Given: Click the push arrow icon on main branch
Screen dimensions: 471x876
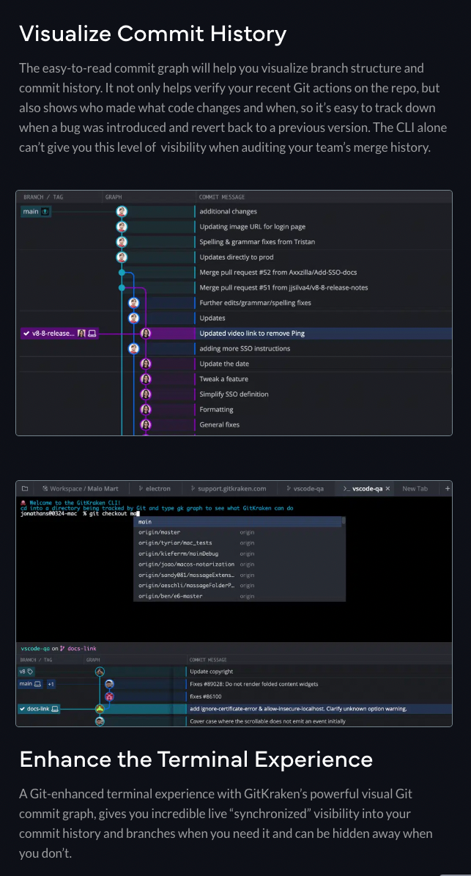Looking at the screenshot, I should 45,210.
